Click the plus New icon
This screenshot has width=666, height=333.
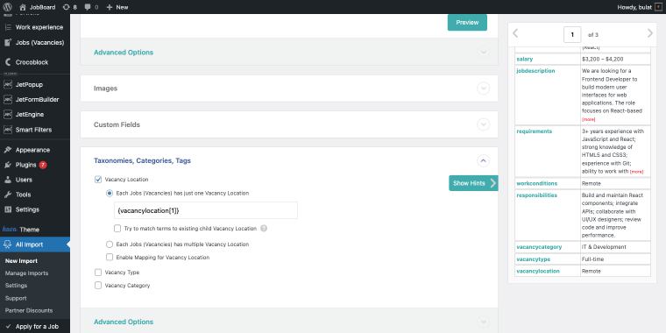click(x=110, y=7)
